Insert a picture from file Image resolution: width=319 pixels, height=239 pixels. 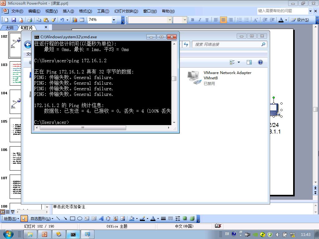(x=123, y=218)
